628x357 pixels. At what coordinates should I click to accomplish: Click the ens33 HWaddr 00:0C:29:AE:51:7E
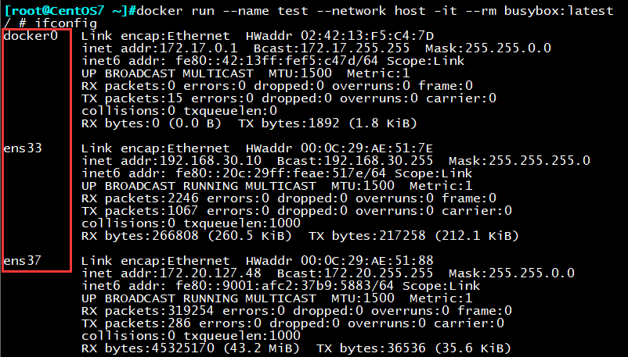coord(339,148)
